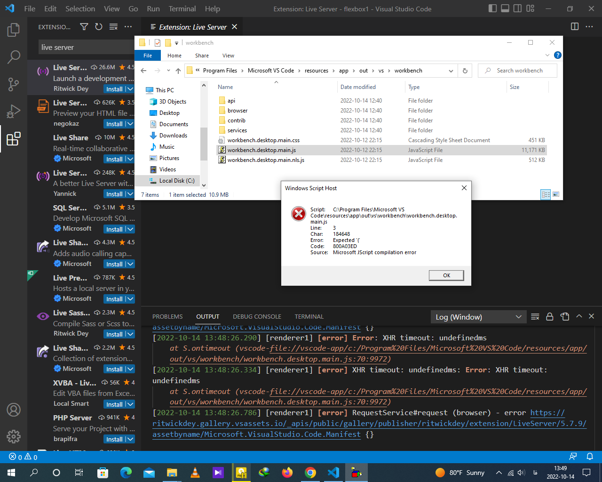Click the extensions search field
This screenshot has height=482, width=602.
coord(87,47)
